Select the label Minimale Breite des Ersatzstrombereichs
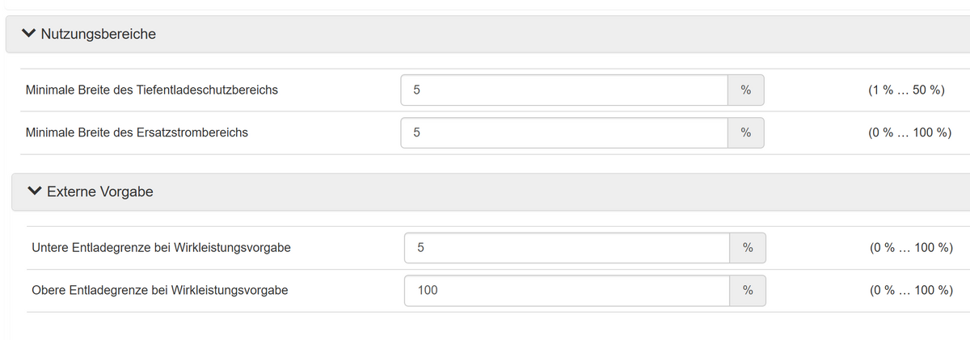 tap(137, 132)
